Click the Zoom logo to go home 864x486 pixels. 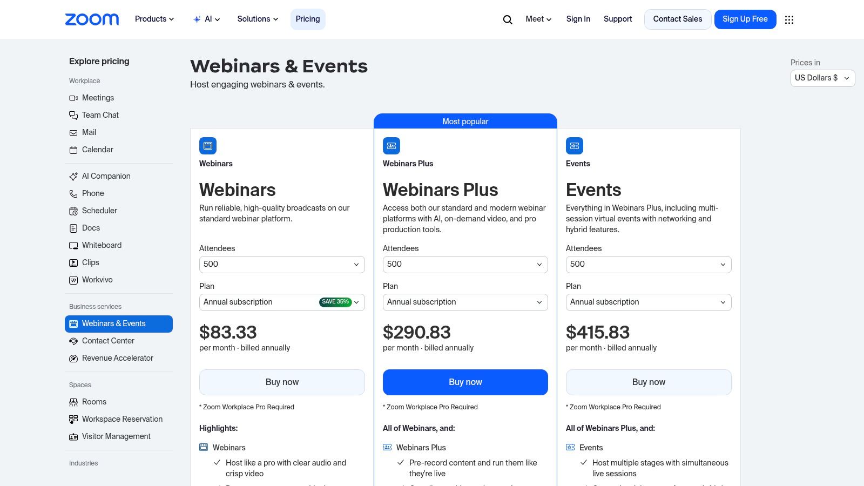tap(92, 19)
